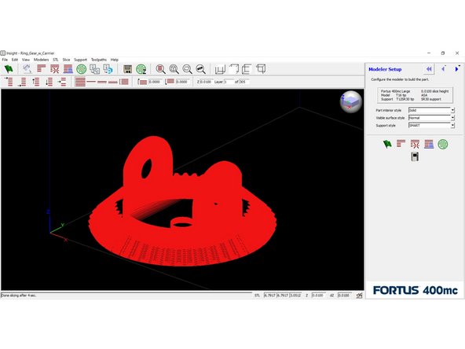465x349 pixels.
Task: Open the Visible surface style dropdown
Action: coord(452,118)
